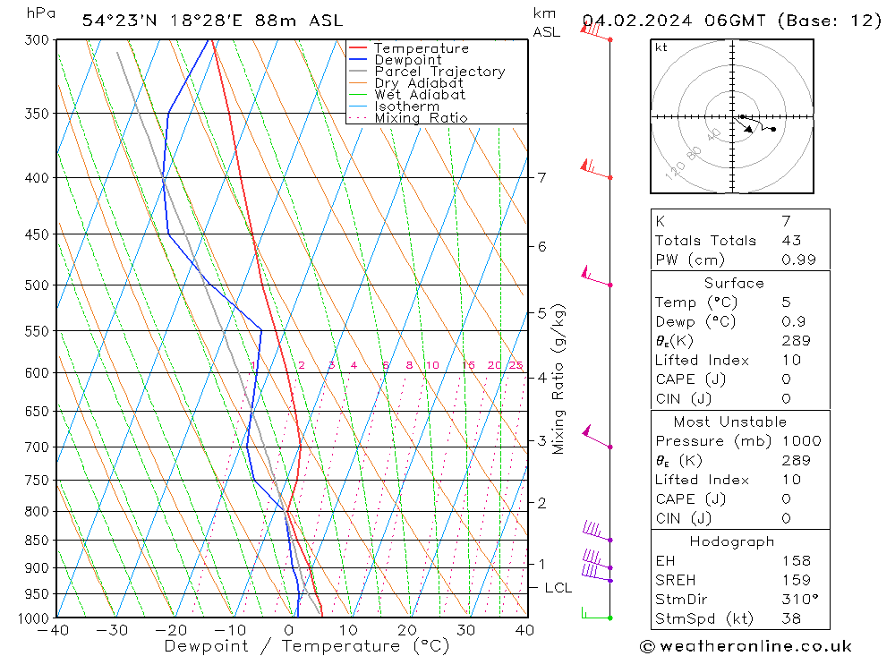Click the Dewpoint legend label
Viewport: 895px width, 656px height.
tap(408, 60)
